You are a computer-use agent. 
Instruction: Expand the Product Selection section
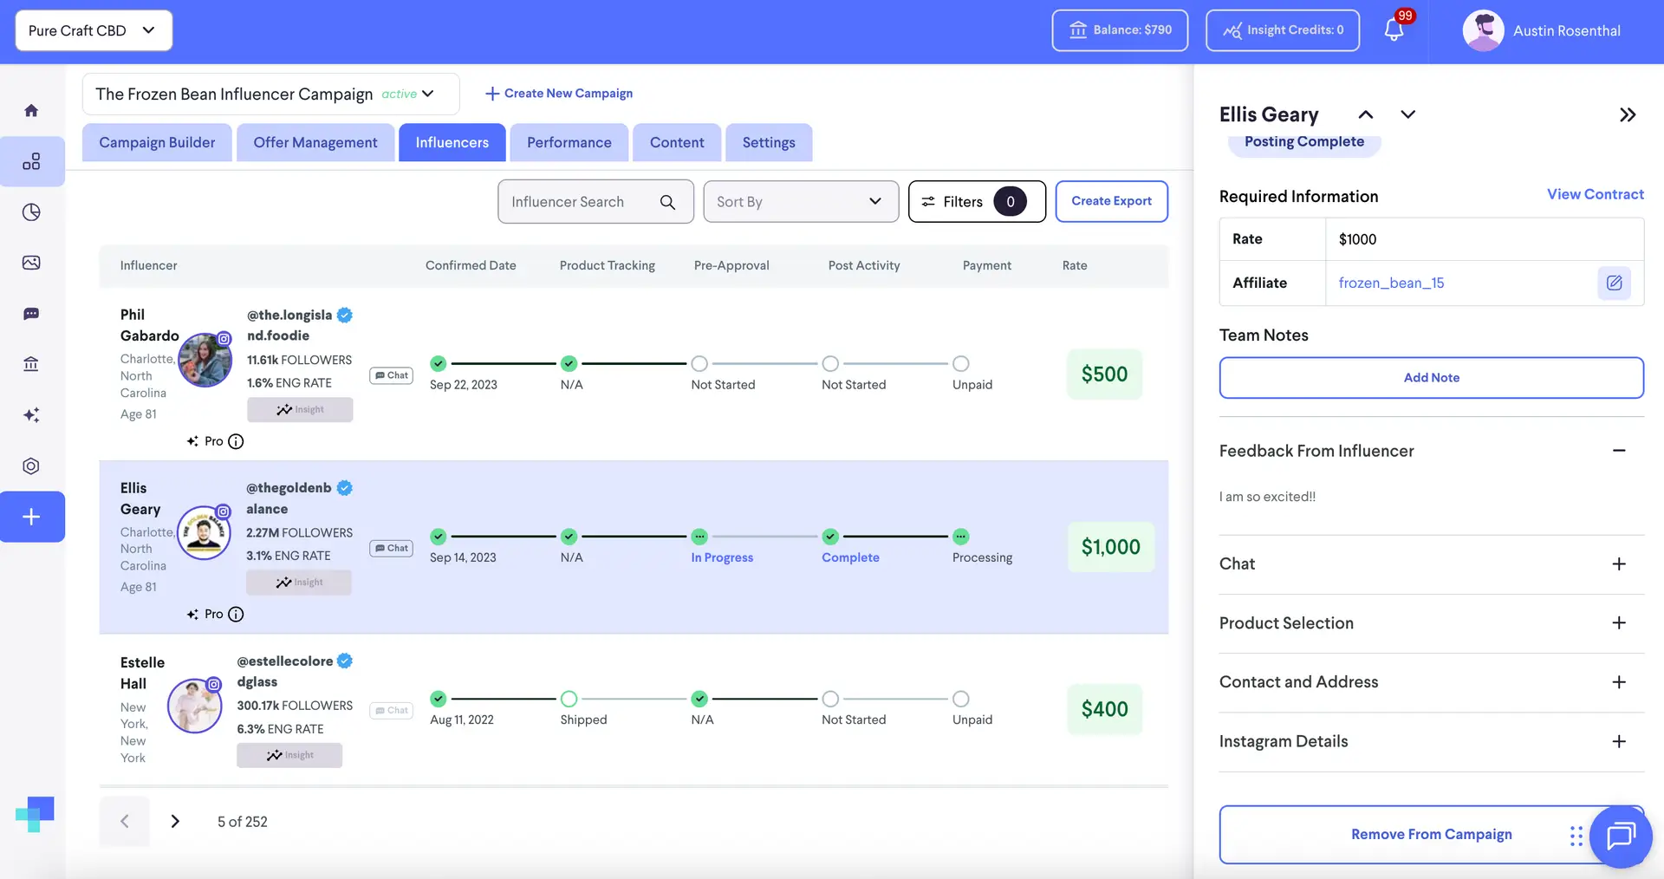point(1618,623)
